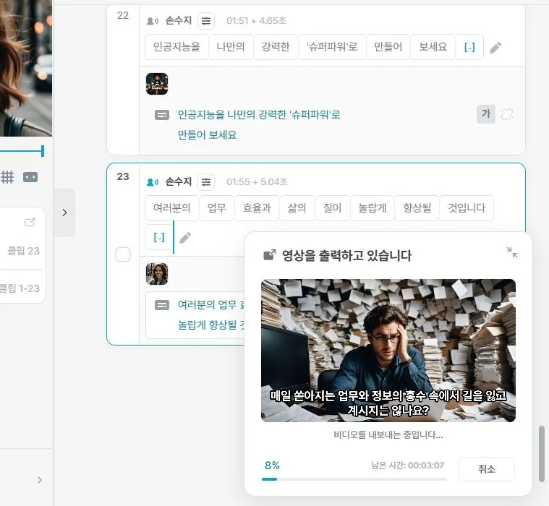Open voice settings icon in clip 22
The width and height of the screenshot is (549, 506).
206,21
